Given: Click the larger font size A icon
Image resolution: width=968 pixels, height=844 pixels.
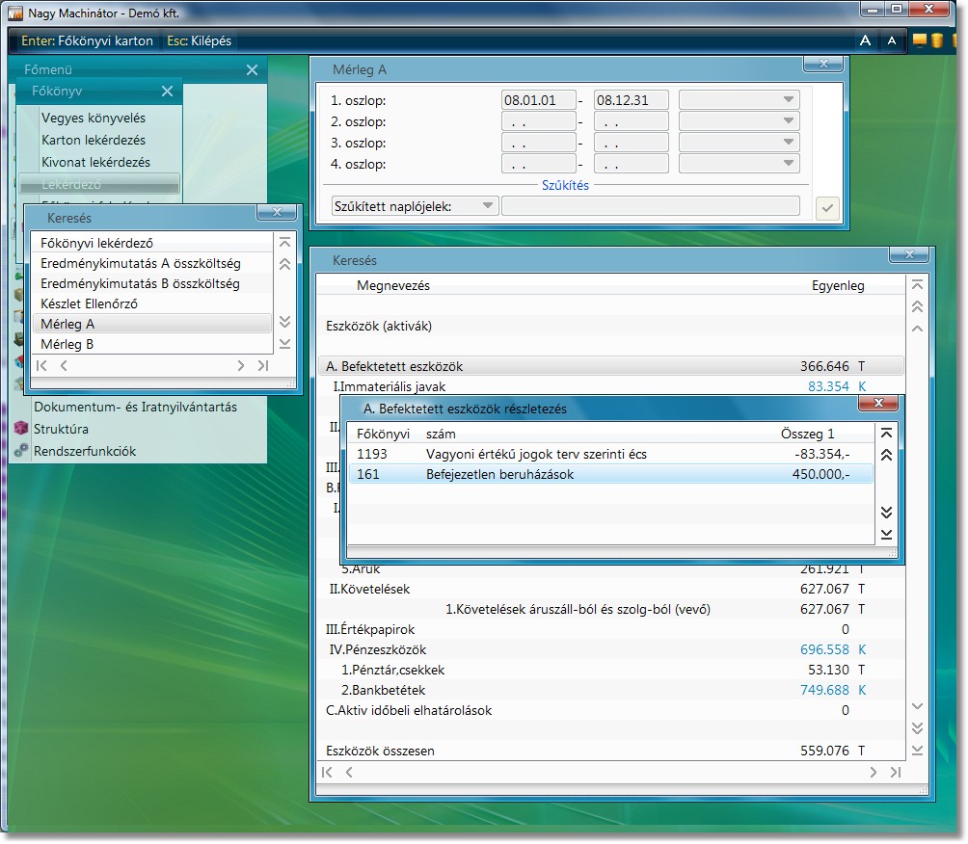Looking at the screenshot, I should (x=865, y=40).
